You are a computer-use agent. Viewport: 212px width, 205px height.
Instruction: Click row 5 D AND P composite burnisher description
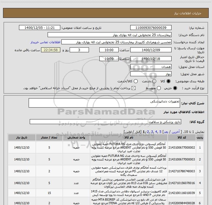point(129,193)
